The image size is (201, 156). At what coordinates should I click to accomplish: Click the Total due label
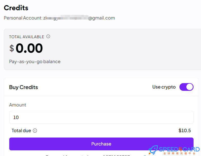click(21, 131)
